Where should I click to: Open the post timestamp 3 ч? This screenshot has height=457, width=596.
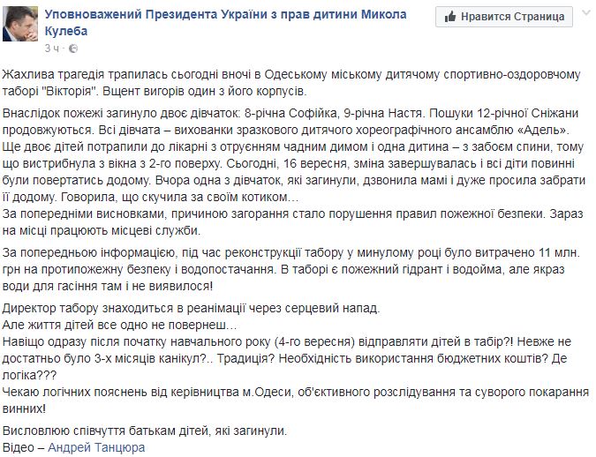tap(52, 49)
